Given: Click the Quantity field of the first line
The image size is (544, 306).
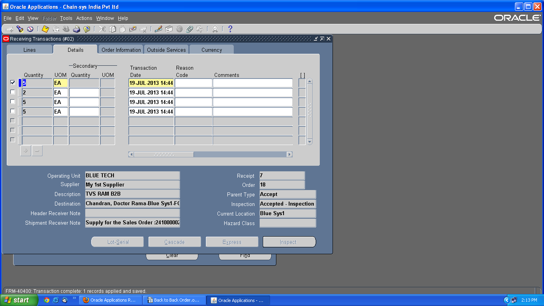Looking at the screenshot, I should click(37, 83).
